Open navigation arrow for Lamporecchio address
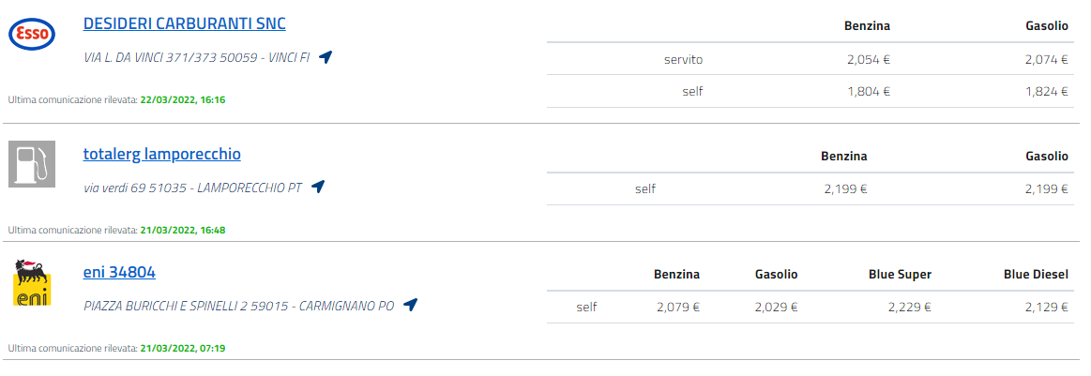 (x=318, y=187)
